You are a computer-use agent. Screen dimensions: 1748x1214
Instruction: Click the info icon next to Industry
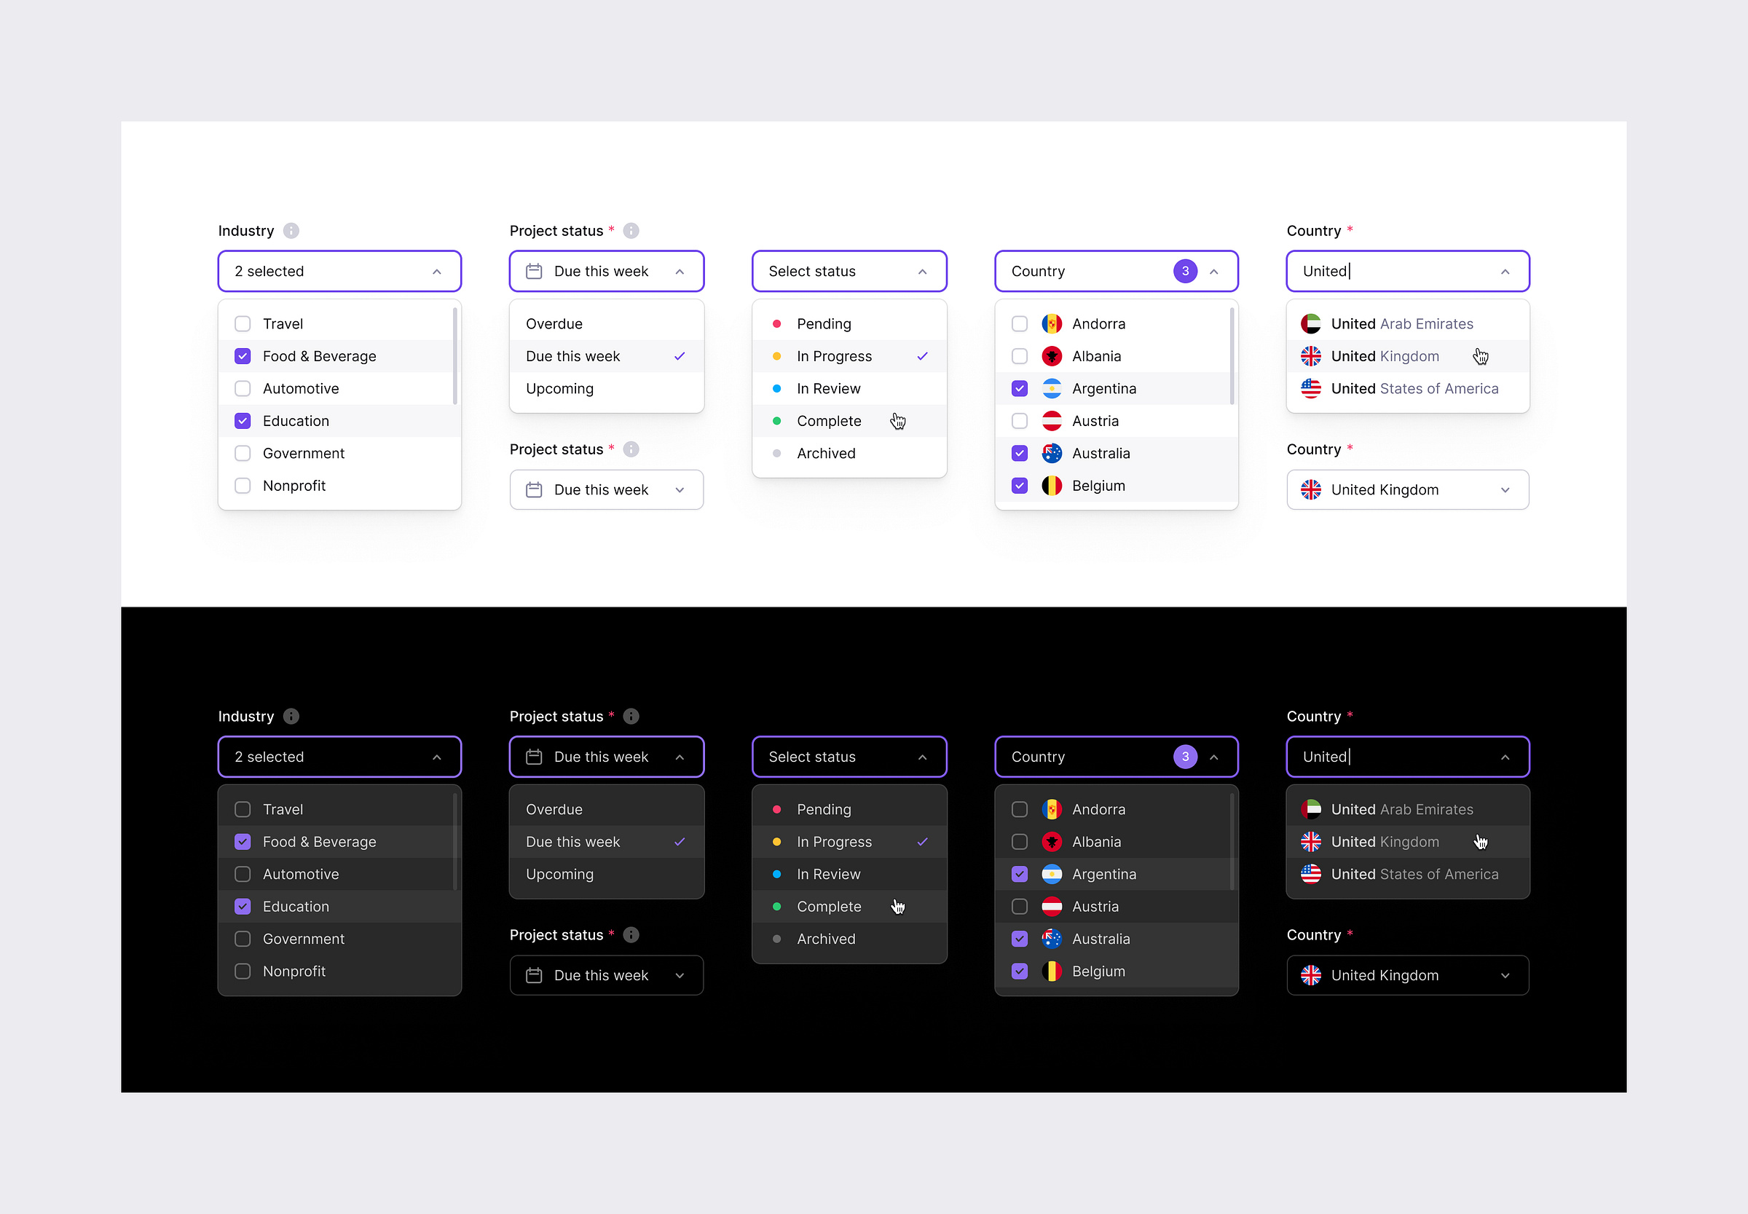(x=291, y=230)
